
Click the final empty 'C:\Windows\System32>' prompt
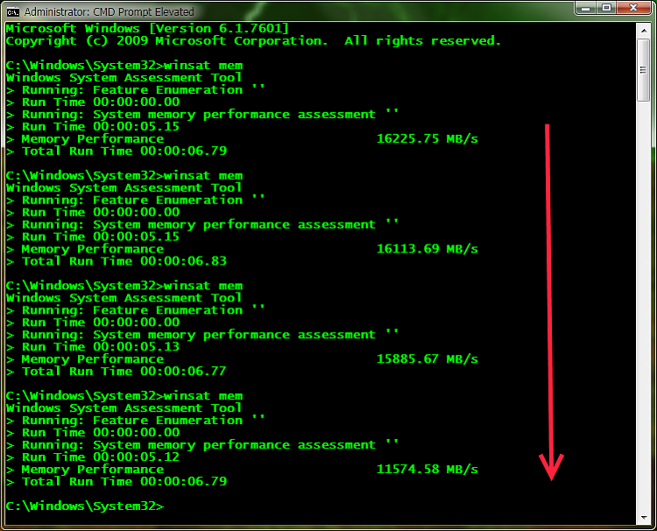pyautogui.click(x=85, y=506)
